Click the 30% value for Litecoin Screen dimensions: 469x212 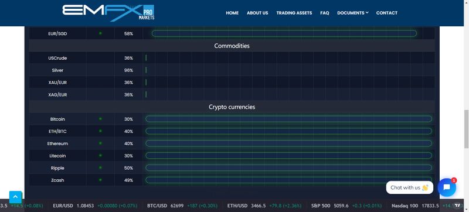pos(128,156)
